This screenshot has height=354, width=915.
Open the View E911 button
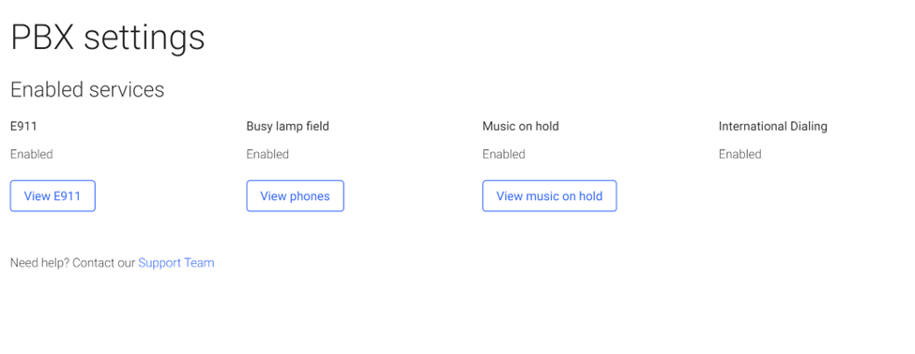pos(53,195)
